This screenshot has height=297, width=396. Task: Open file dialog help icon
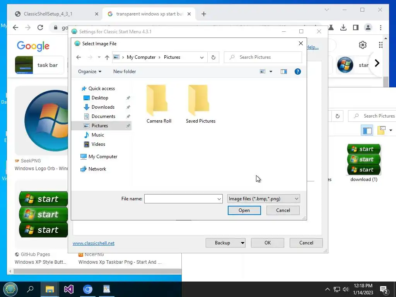(298, 72)
